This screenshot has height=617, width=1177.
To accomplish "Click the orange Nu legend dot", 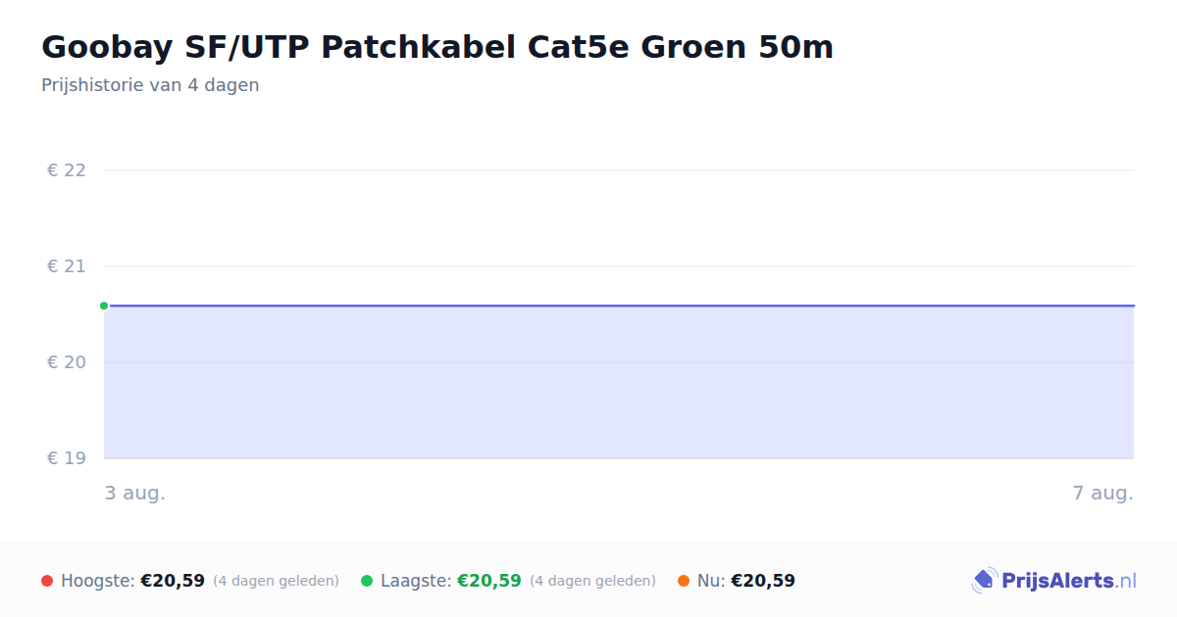I will tap(684, 581).
